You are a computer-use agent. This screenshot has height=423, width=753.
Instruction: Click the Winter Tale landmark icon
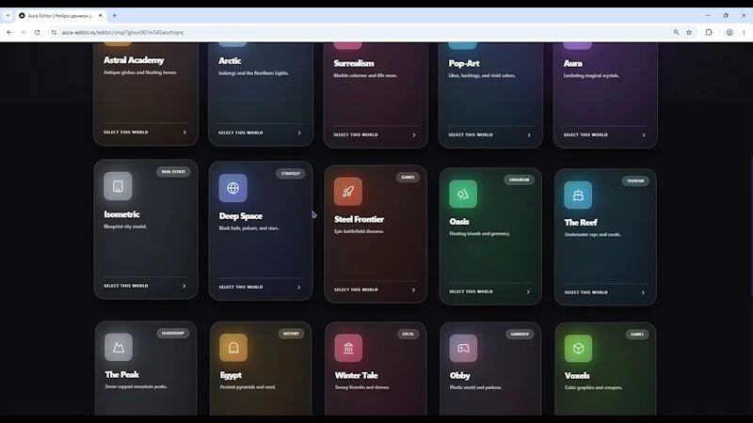(348, 348)
